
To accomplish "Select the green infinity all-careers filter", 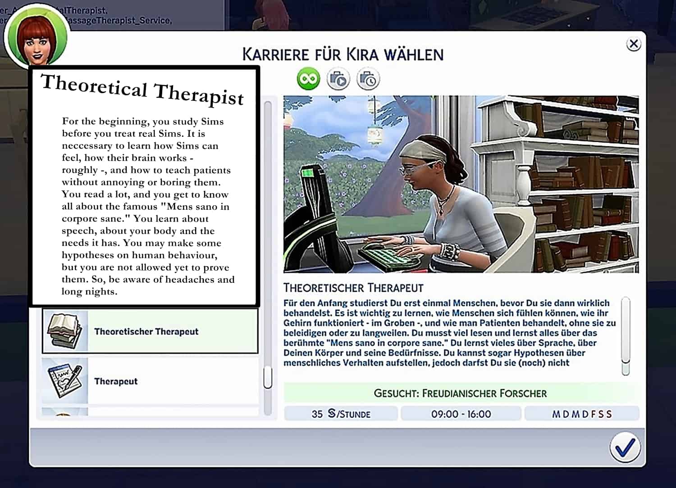I will coord(308,79).
